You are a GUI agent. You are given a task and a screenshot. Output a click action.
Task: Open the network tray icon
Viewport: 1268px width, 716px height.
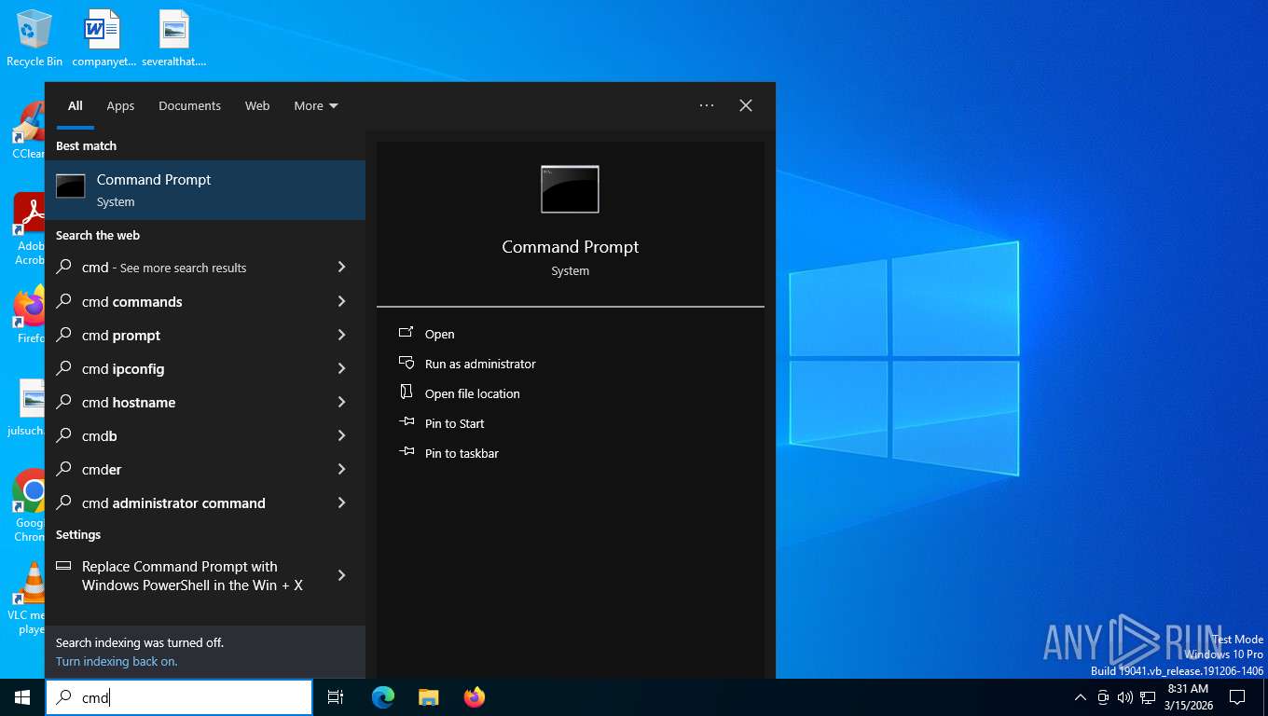click(x=1148, y=697)
